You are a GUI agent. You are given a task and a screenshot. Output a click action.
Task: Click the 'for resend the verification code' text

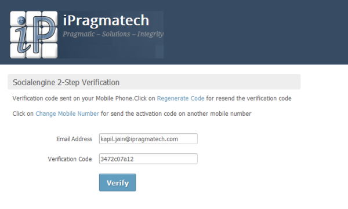coord(249,98)
